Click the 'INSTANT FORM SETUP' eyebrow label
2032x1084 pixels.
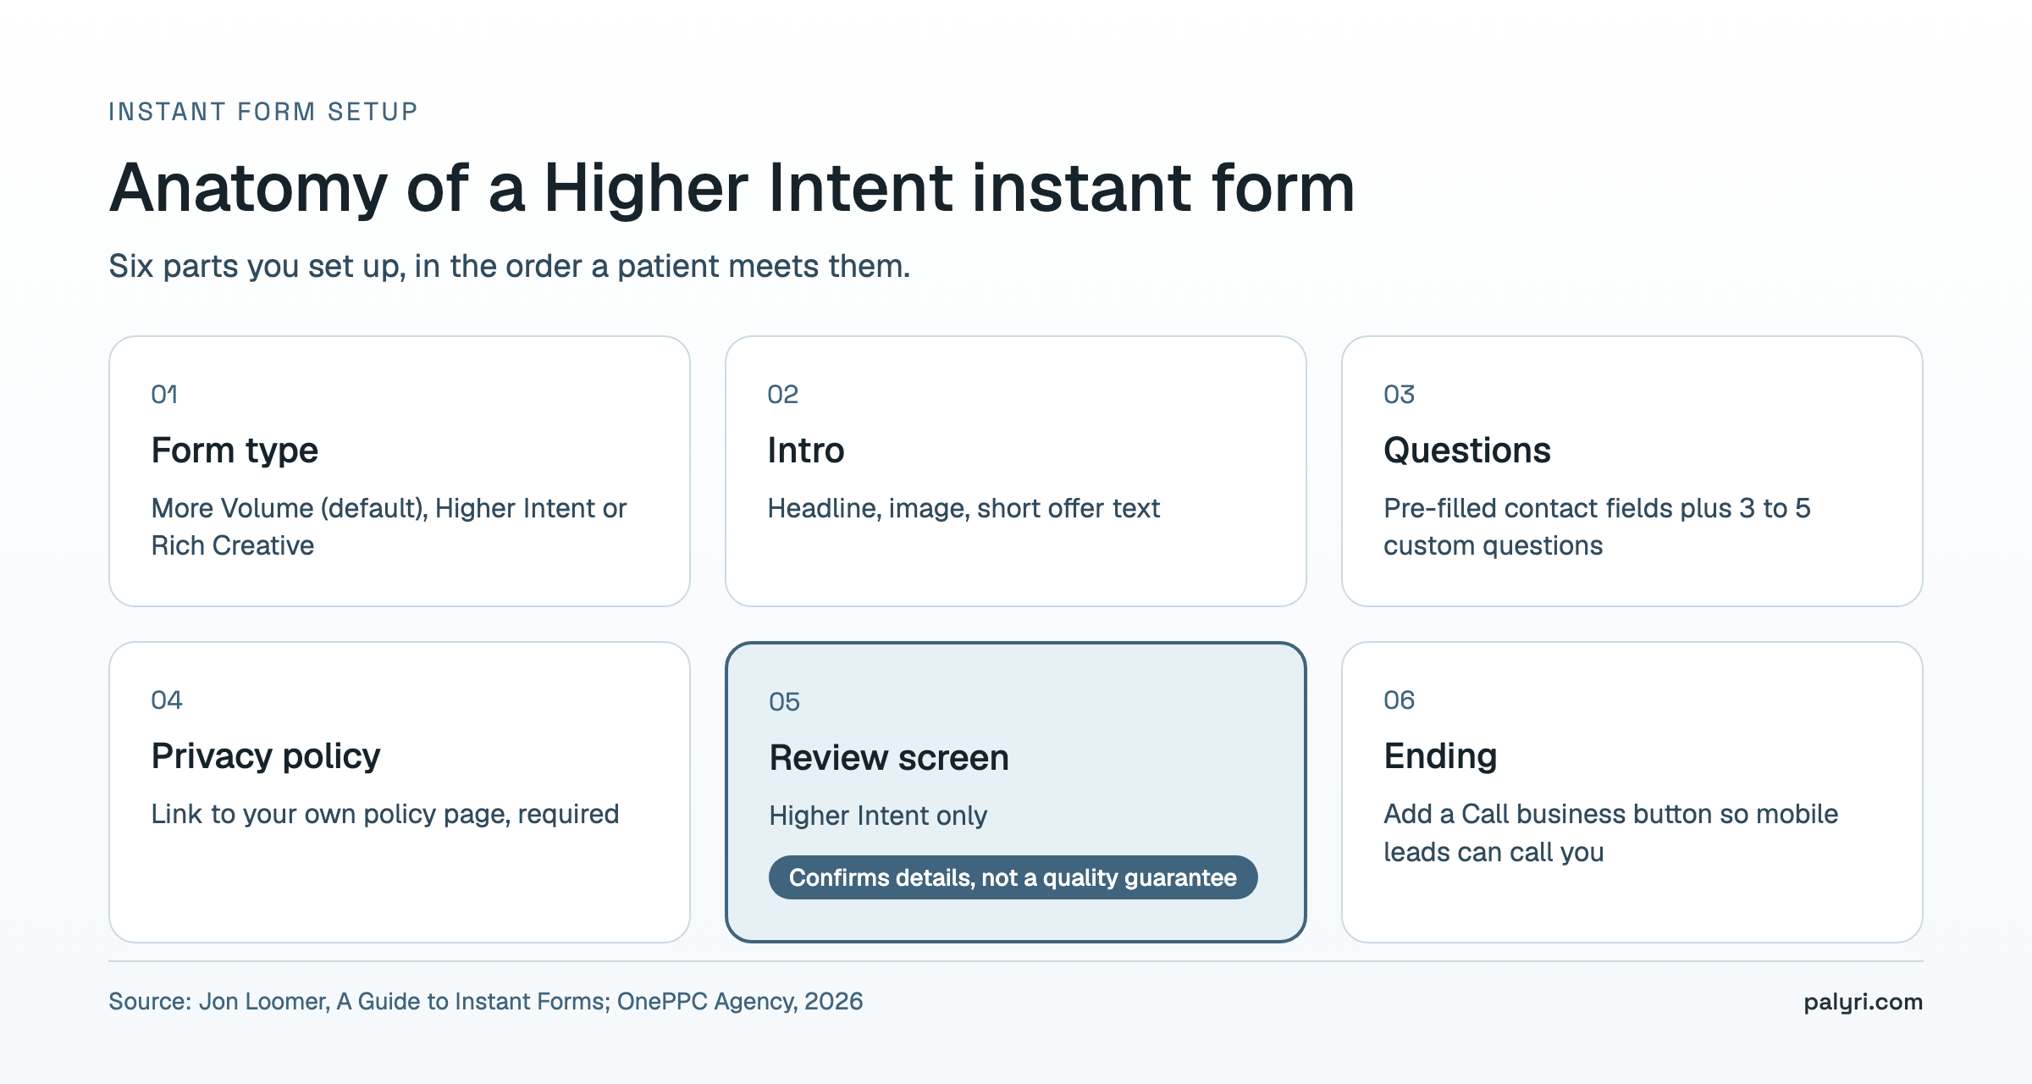click(x=263, y=112)
